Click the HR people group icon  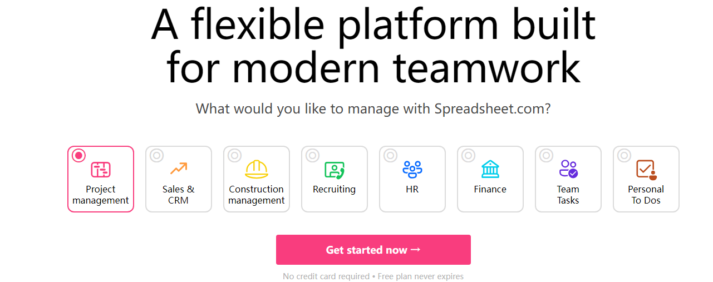click(412, 169)
